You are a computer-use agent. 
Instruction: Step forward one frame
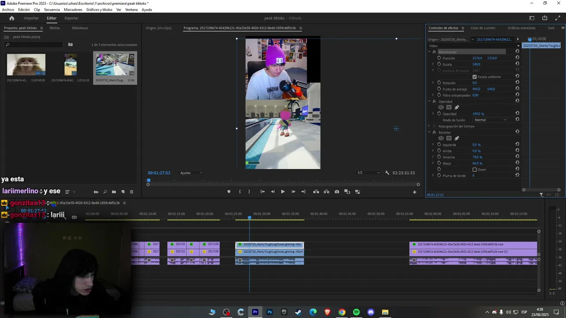(293, 192)
